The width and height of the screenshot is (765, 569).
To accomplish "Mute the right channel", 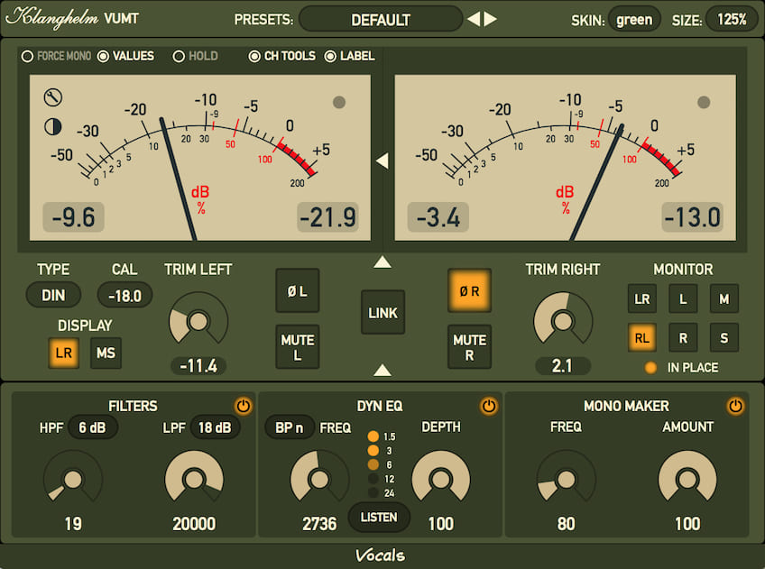I will (x=469, y=347).
